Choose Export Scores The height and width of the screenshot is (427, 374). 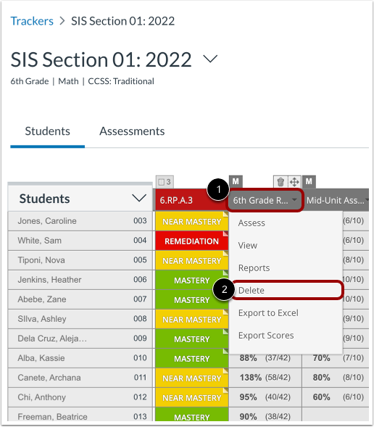266,335
